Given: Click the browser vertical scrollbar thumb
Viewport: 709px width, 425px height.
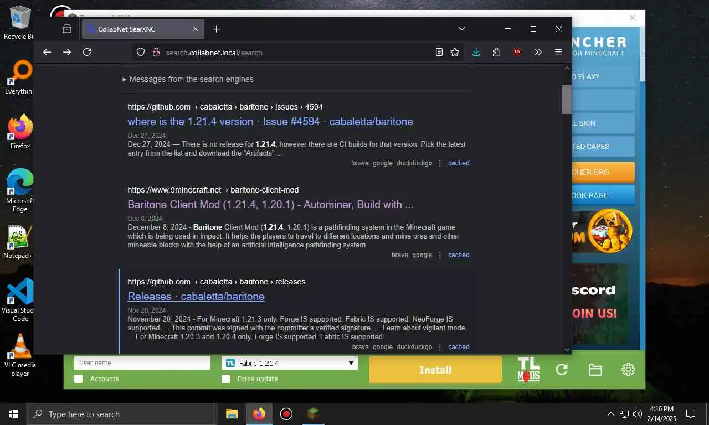Looking at the screenshot, I should (x=567, y=100).
